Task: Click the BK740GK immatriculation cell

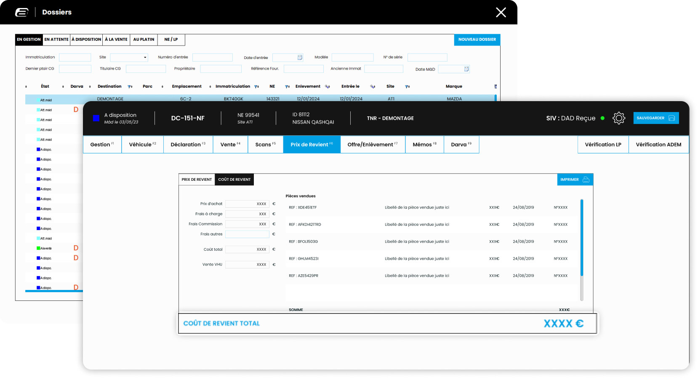Action: coord(234,99)
